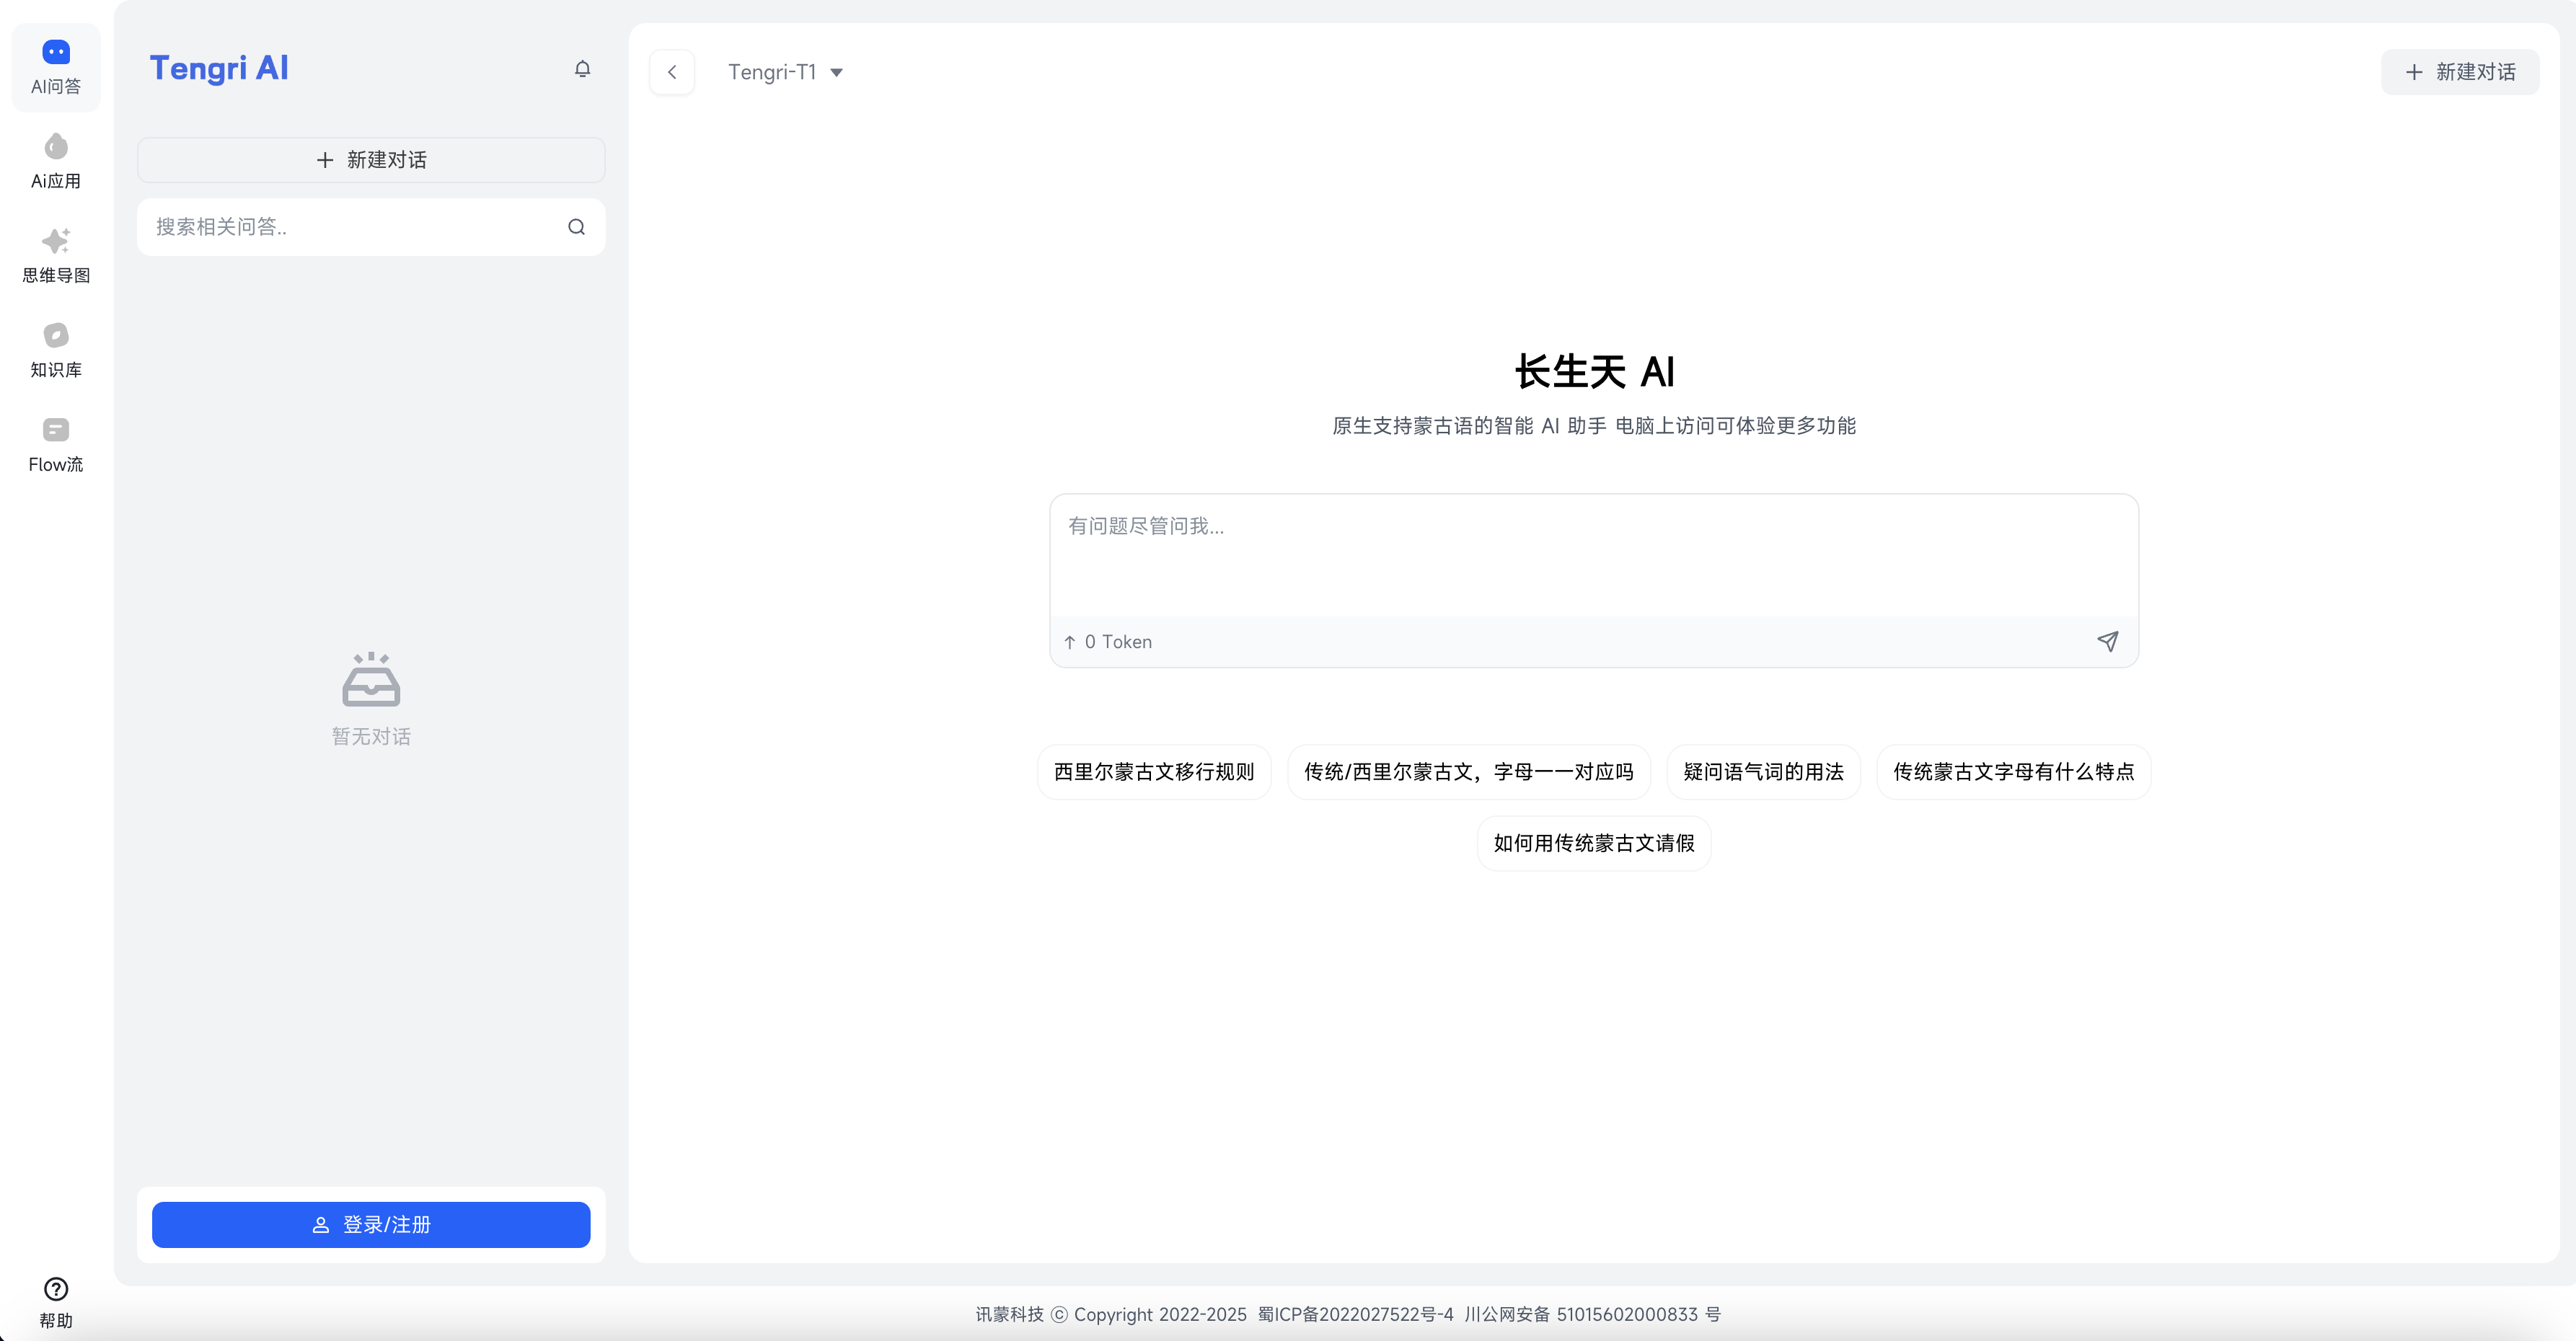The width and height of the screenshot is (2576, 1341).
Task: Open the Tengri-T1 model dropdown
Action: point(786,72)
